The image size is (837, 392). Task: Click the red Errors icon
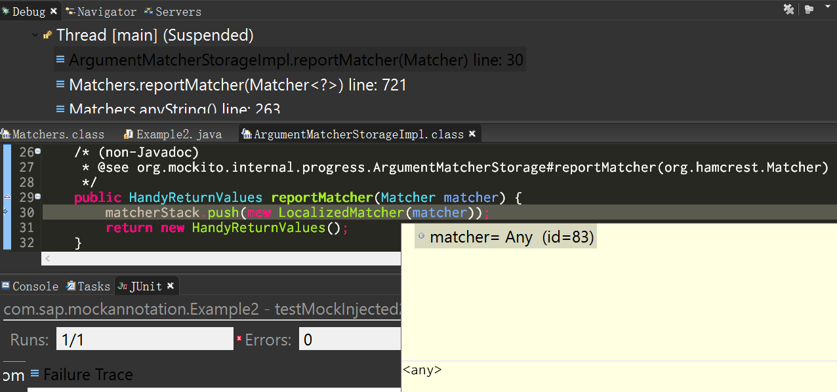pyautogui.click(x=239, y=339)
